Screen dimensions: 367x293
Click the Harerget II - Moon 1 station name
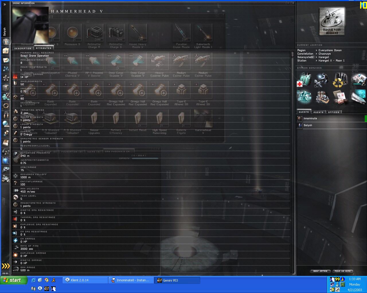(x=331, y=61)
